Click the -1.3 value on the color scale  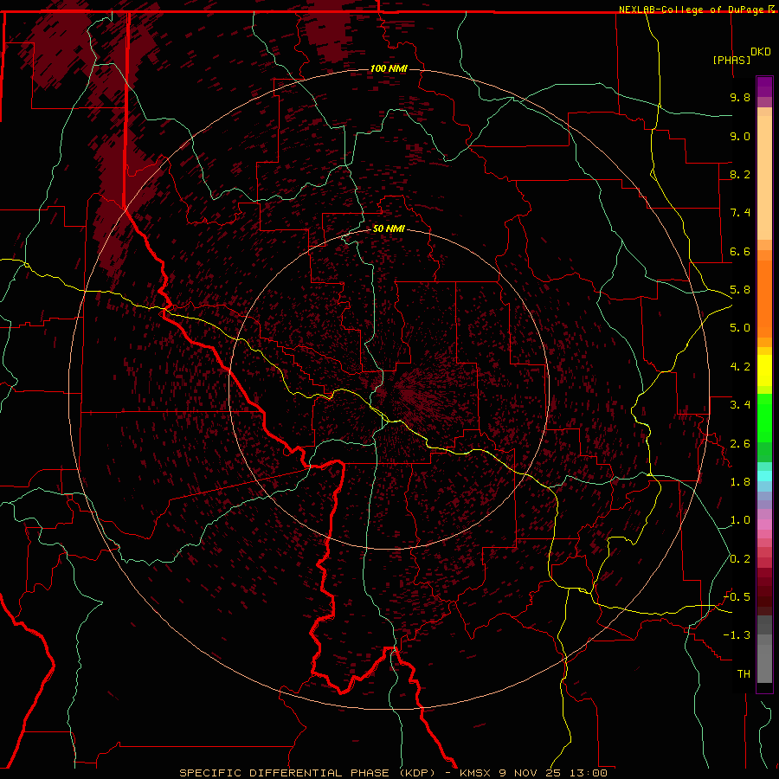[x=737, y=635]
